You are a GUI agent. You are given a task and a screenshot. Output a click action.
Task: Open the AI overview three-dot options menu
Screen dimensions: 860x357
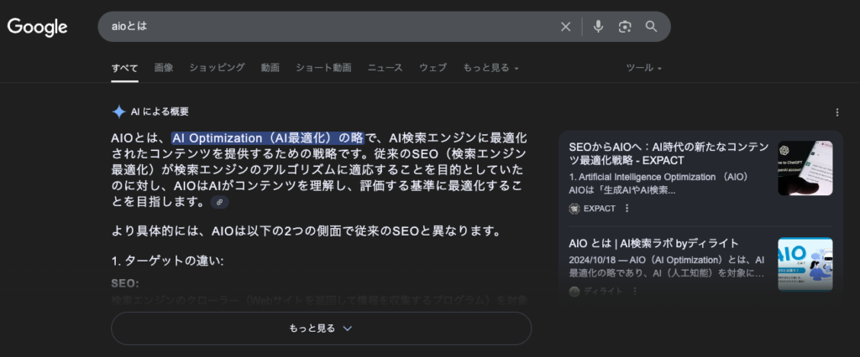point(837,112)
